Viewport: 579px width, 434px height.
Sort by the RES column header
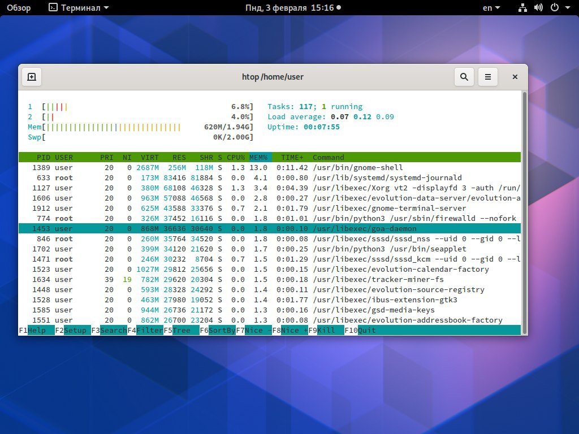click(179, 157)
